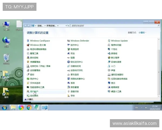Screen dimensions: 162x130
Task: Open 性能信息和工具 link
Action: 37,87
